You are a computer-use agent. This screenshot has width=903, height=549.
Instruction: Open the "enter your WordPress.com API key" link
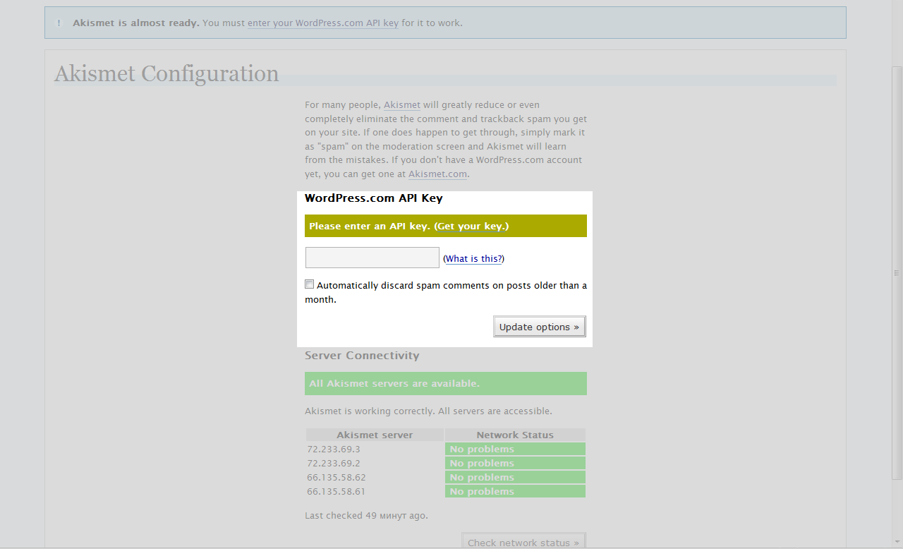tap(322, 23)
